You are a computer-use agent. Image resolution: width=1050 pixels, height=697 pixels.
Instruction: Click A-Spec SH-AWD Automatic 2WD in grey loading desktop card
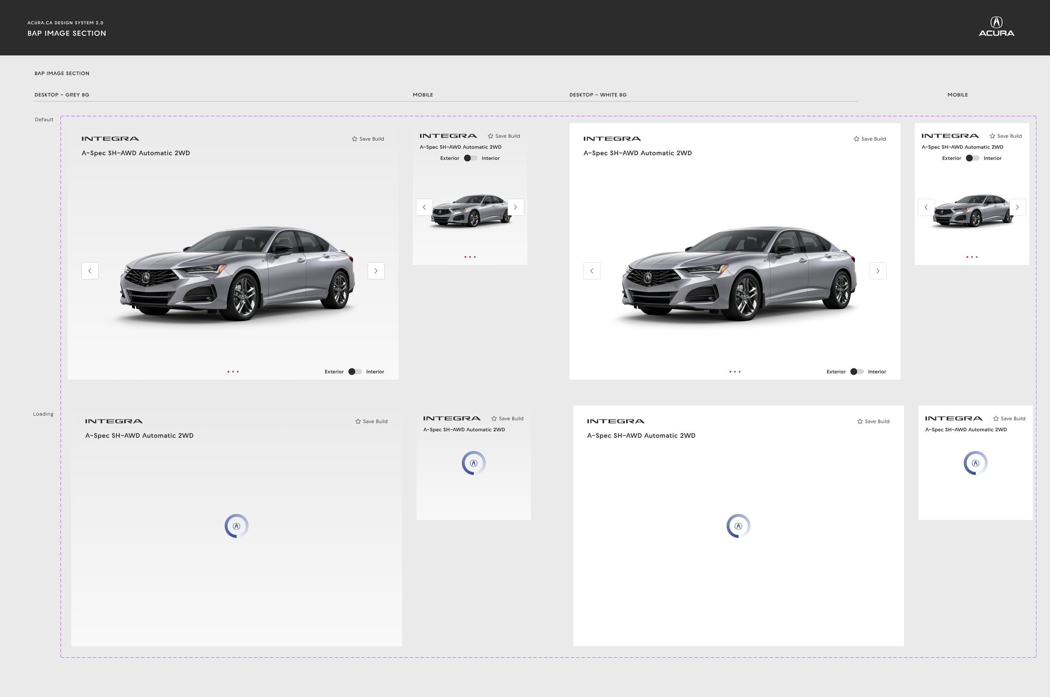[139, 436]
